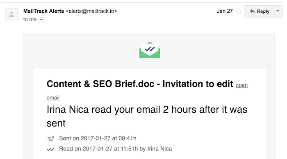This screenshot has width=287, height=159.
Task: Click the underlined 'email' link text
Action: point(53,98)
